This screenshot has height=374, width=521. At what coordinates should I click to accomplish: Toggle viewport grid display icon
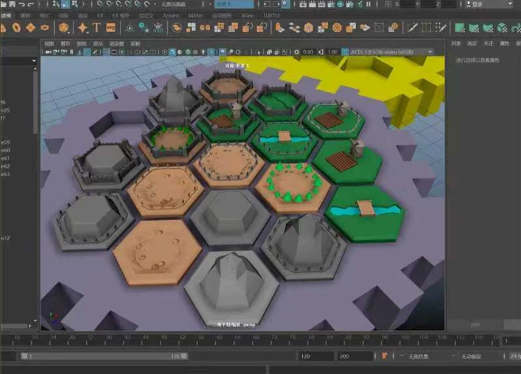[106, 52]
